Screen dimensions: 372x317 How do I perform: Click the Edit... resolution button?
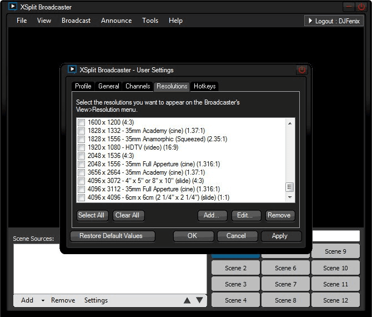pyautogui.click(x=246, y=216)
